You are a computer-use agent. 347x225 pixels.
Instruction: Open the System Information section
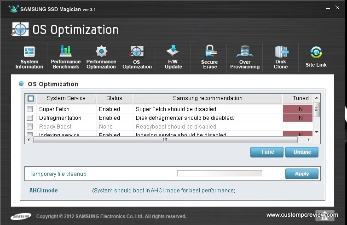pos(29,58)
